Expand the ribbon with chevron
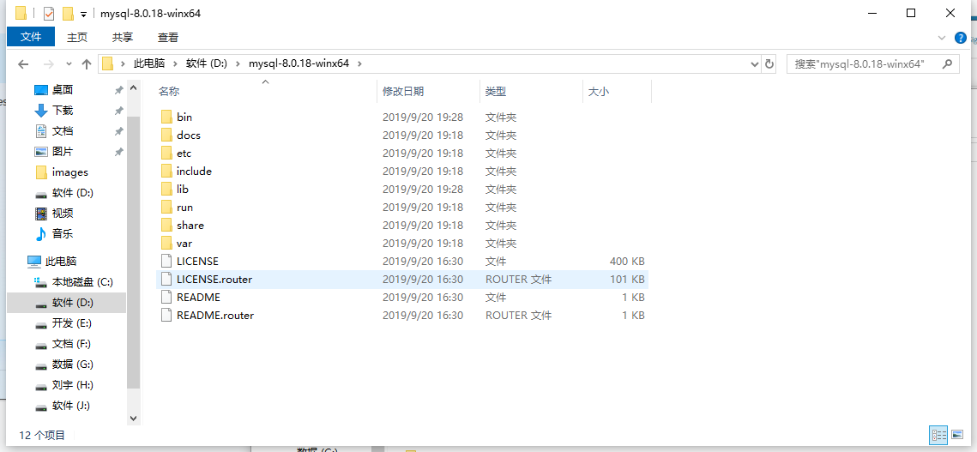977x452 pixels. tap(942, 38)
